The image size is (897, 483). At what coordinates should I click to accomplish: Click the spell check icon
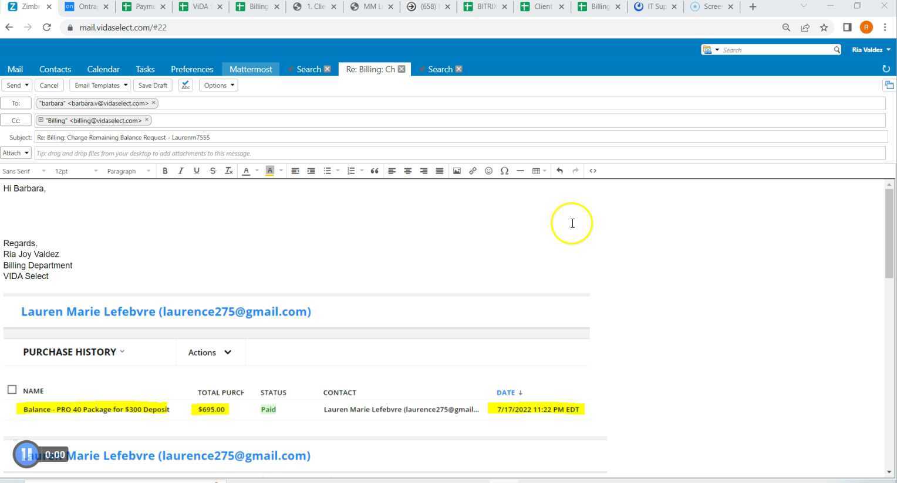[186, 86]
